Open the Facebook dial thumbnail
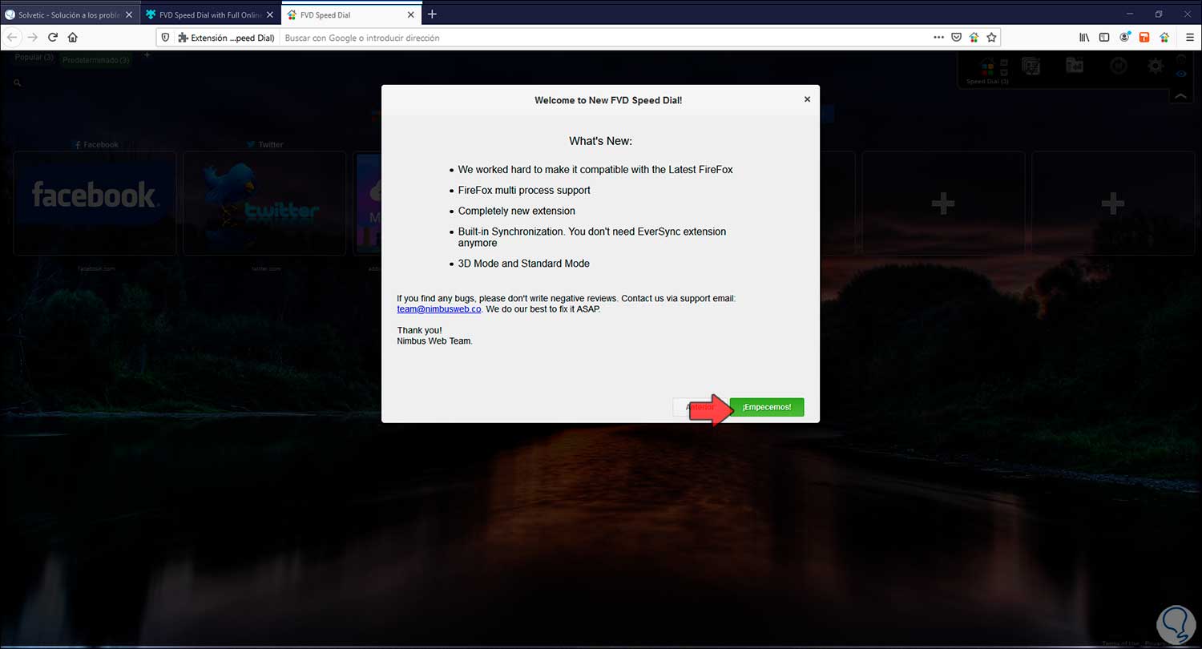This screenshot has height=649, width=1202. pyautogui.click(x=95, y=204)
